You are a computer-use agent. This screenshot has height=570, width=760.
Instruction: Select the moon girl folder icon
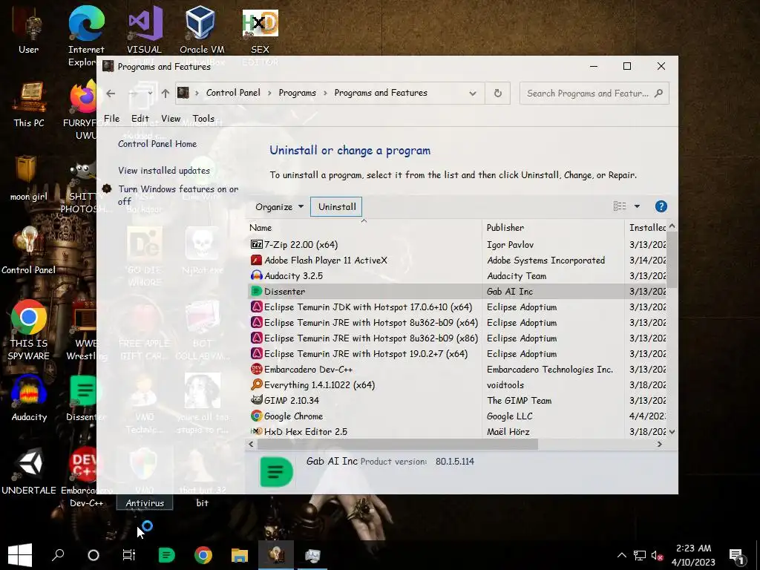coord(29,178)
